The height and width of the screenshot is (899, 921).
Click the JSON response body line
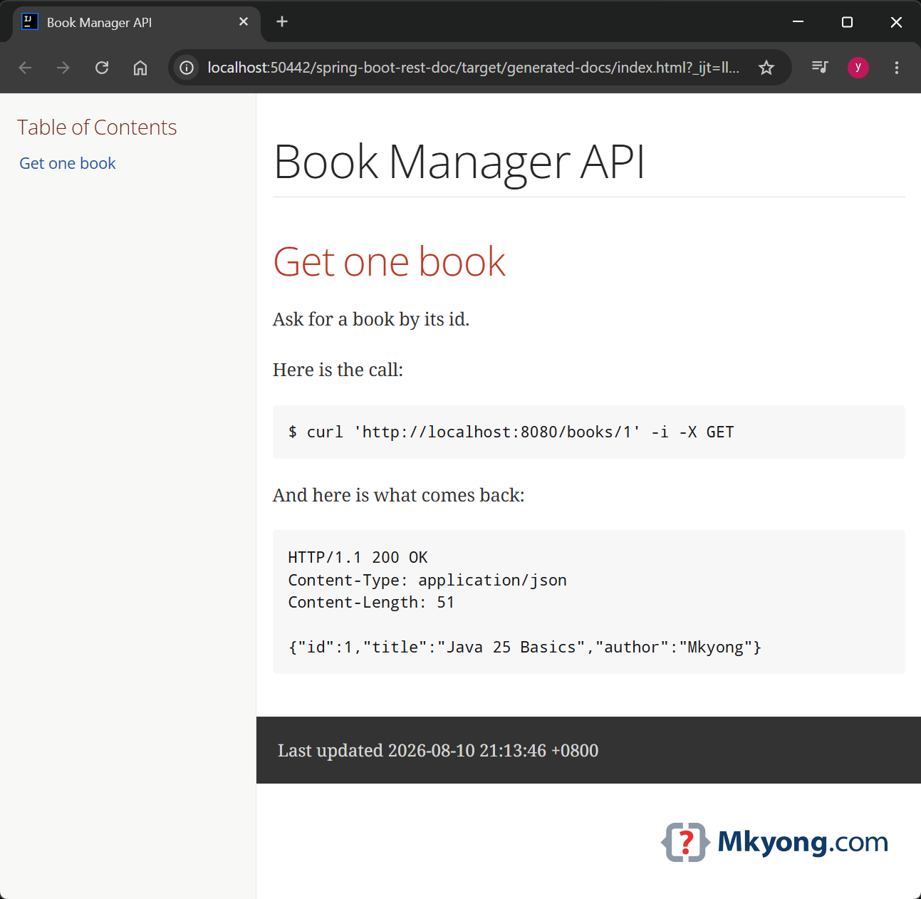click(x=525, y=647)
